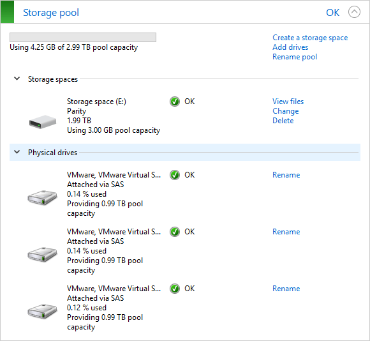Collapse the Storage pool panel with the circle arrow
The width and height of the screenshot is (370, 341).
pos(354,12)
